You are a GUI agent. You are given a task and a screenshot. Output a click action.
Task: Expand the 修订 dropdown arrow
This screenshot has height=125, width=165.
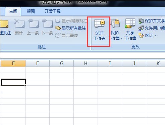click(x=156, y=36)
